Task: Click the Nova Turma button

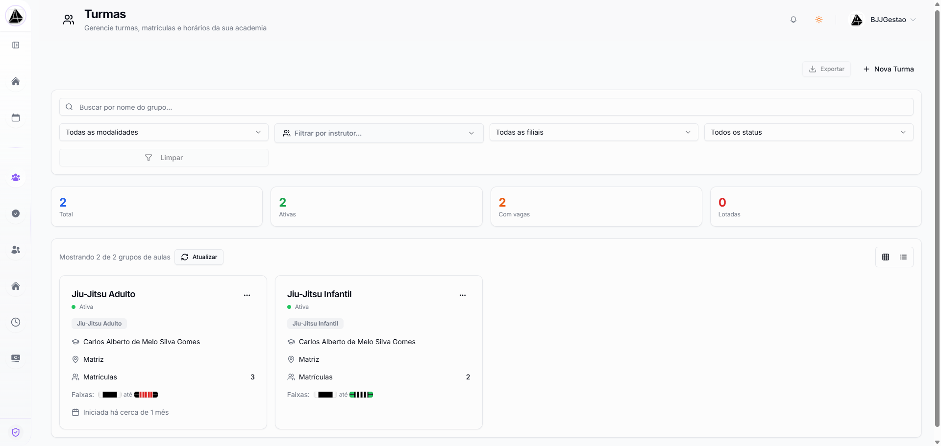Action: [x=889, y=69]
